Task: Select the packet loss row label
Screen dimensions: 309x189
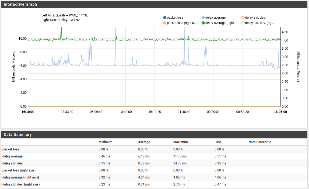Action: 11,149
